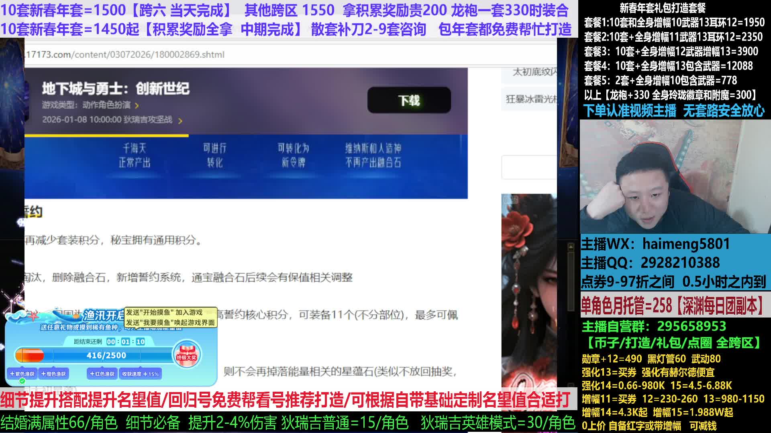771x433 pixels.
Task: Click the countdown timer 00:01:10
Action: (x=125, y=342)
